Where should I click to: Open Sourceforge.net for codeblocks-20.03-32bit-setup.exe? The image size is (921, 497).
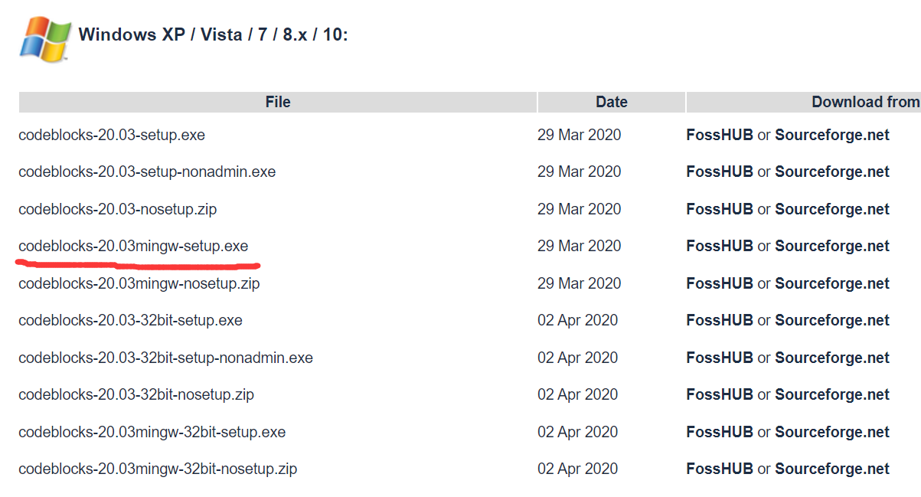click(832, 320)
